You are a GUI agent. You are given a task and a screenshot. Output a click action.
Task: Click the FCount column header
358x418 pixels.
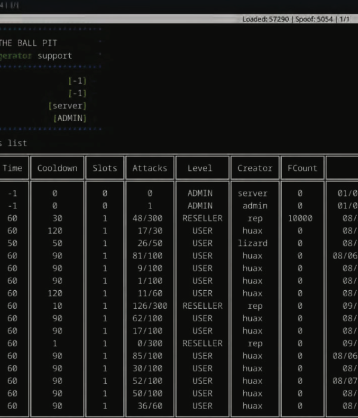[303, 168]
